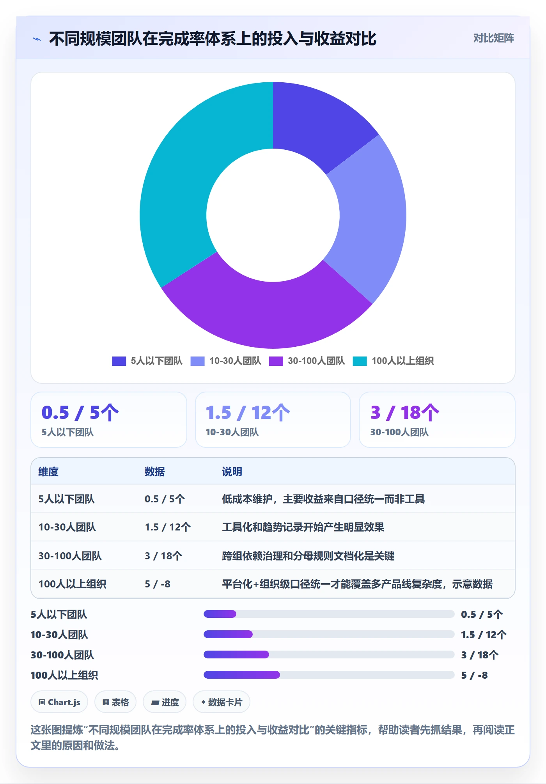Click the 100人以上组织 progress bar
The height and width of the screenshot is (784, 546).
(x=329, y=675)
